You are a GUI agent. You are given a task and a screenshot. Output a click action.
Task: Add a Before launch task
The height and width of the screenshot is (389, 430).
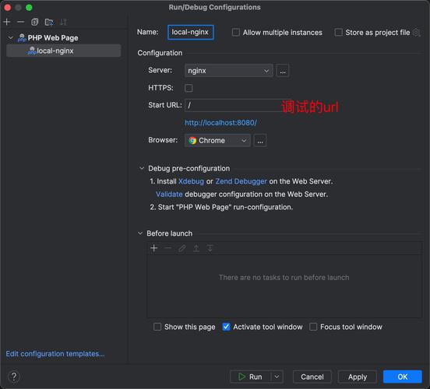(154, 248)
